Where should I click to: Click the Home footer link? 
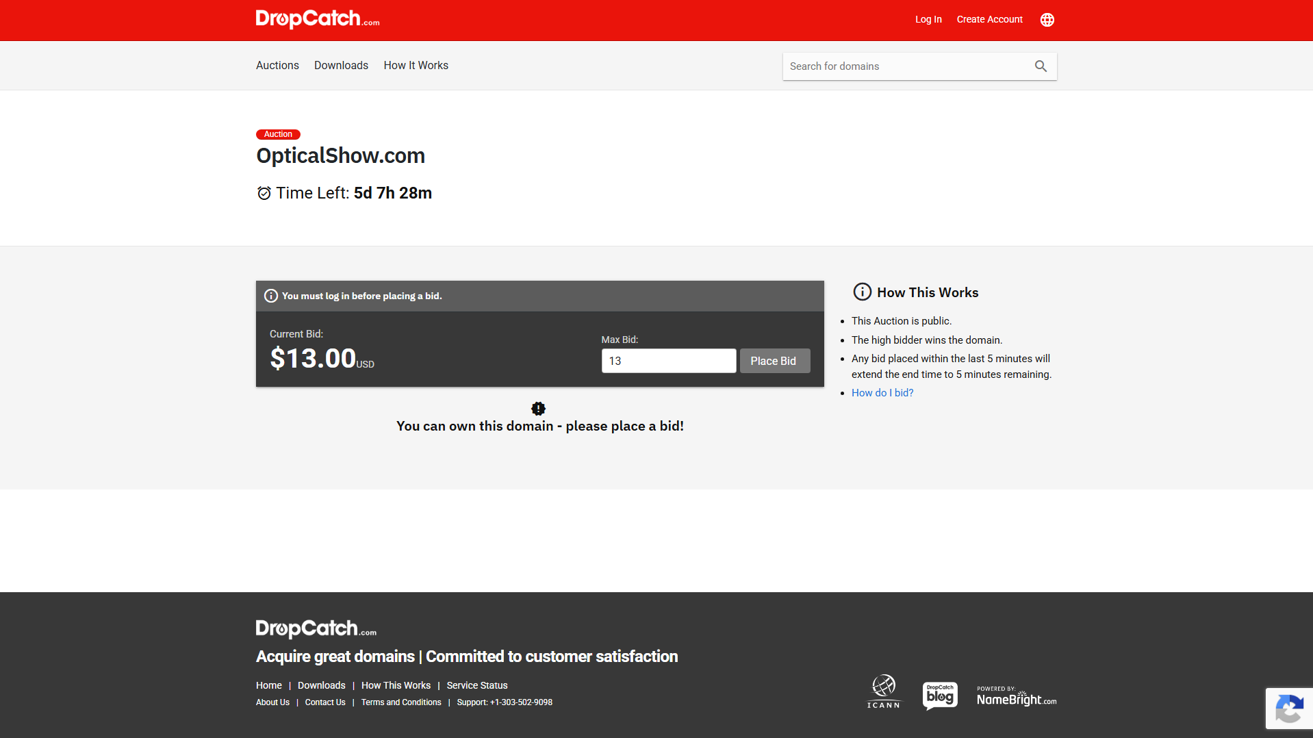(269, 685)
